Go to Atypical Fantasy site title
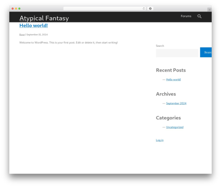The height and width of the screenshot is (187, 221). tap(44, 18)
